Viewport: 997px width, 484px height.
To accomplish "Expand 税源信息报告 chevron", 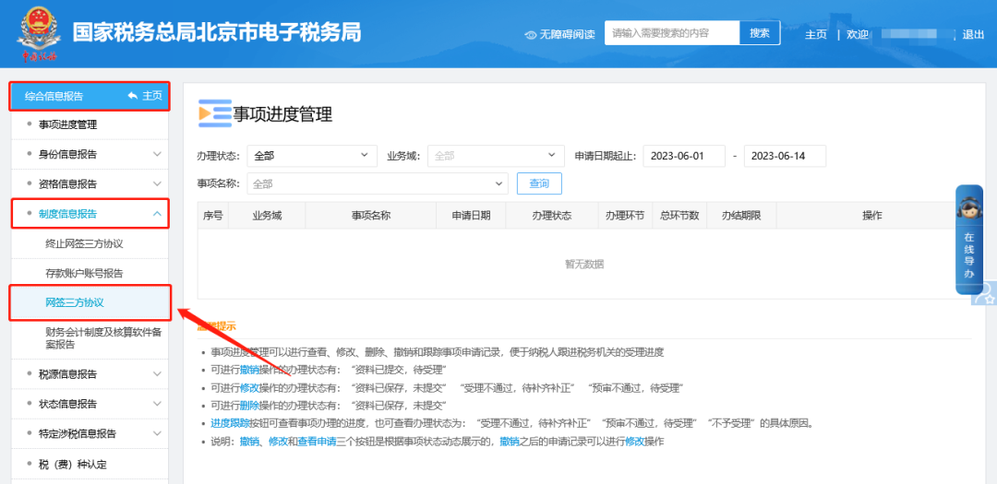I will tap(157, 374).
